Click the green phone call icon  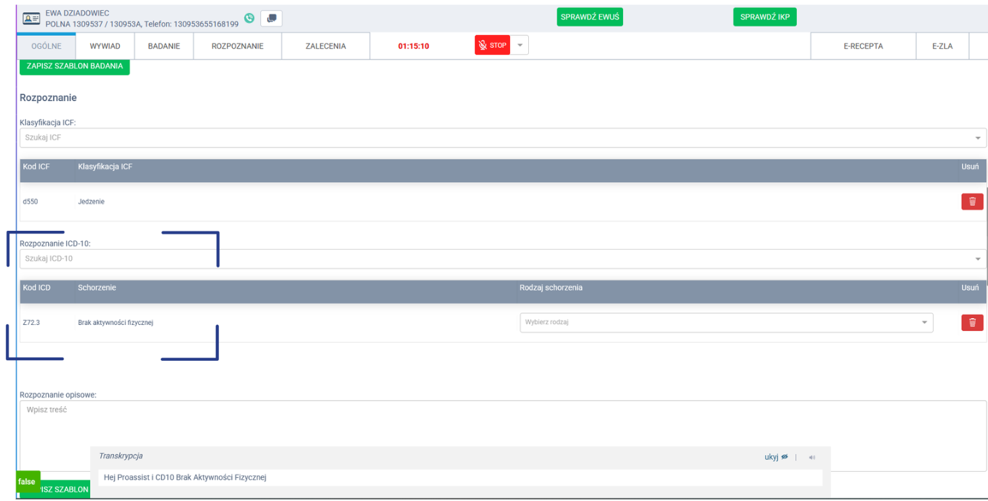pyautogui.click(x=250, y=18)
